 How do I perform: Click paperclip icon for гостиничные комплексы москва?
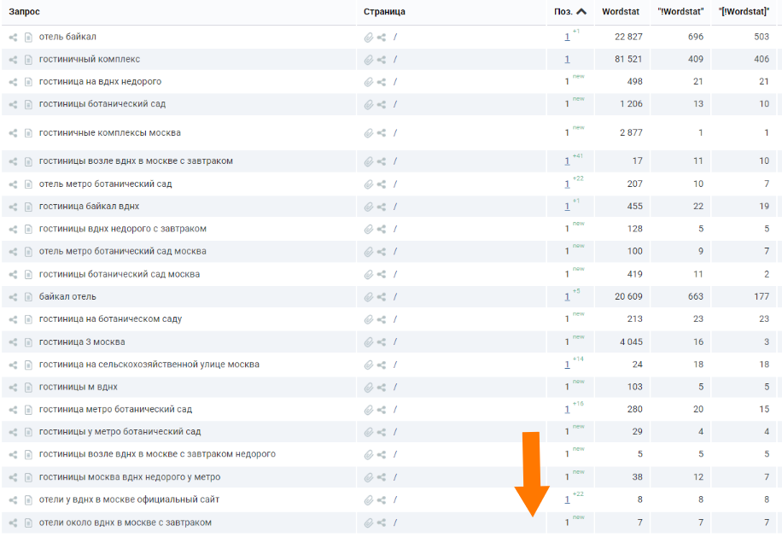tap(369, 133)
